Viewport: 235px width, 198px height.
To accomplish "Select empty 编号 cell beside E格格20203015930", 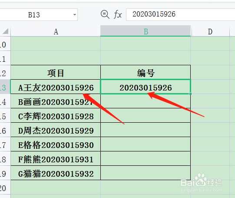I will 146,144.
